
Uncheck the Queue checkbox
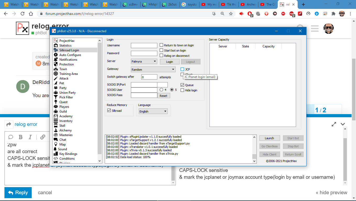click(x=182, y=85)
